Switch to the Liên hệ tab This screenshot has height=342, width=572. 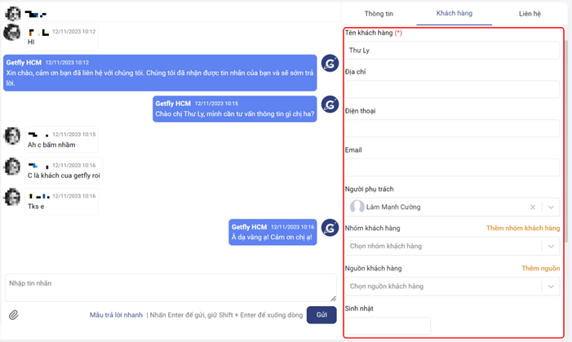(x=530, y=14)
